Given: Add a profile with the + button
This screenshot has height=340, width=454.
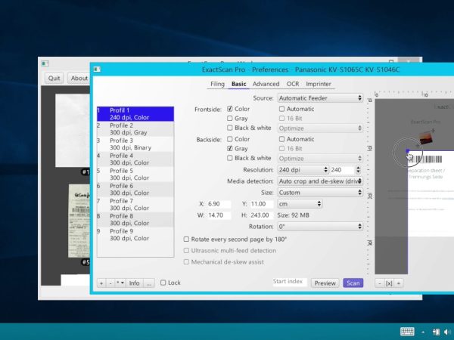Looking at the screenshot, I should tap(101, 283).
